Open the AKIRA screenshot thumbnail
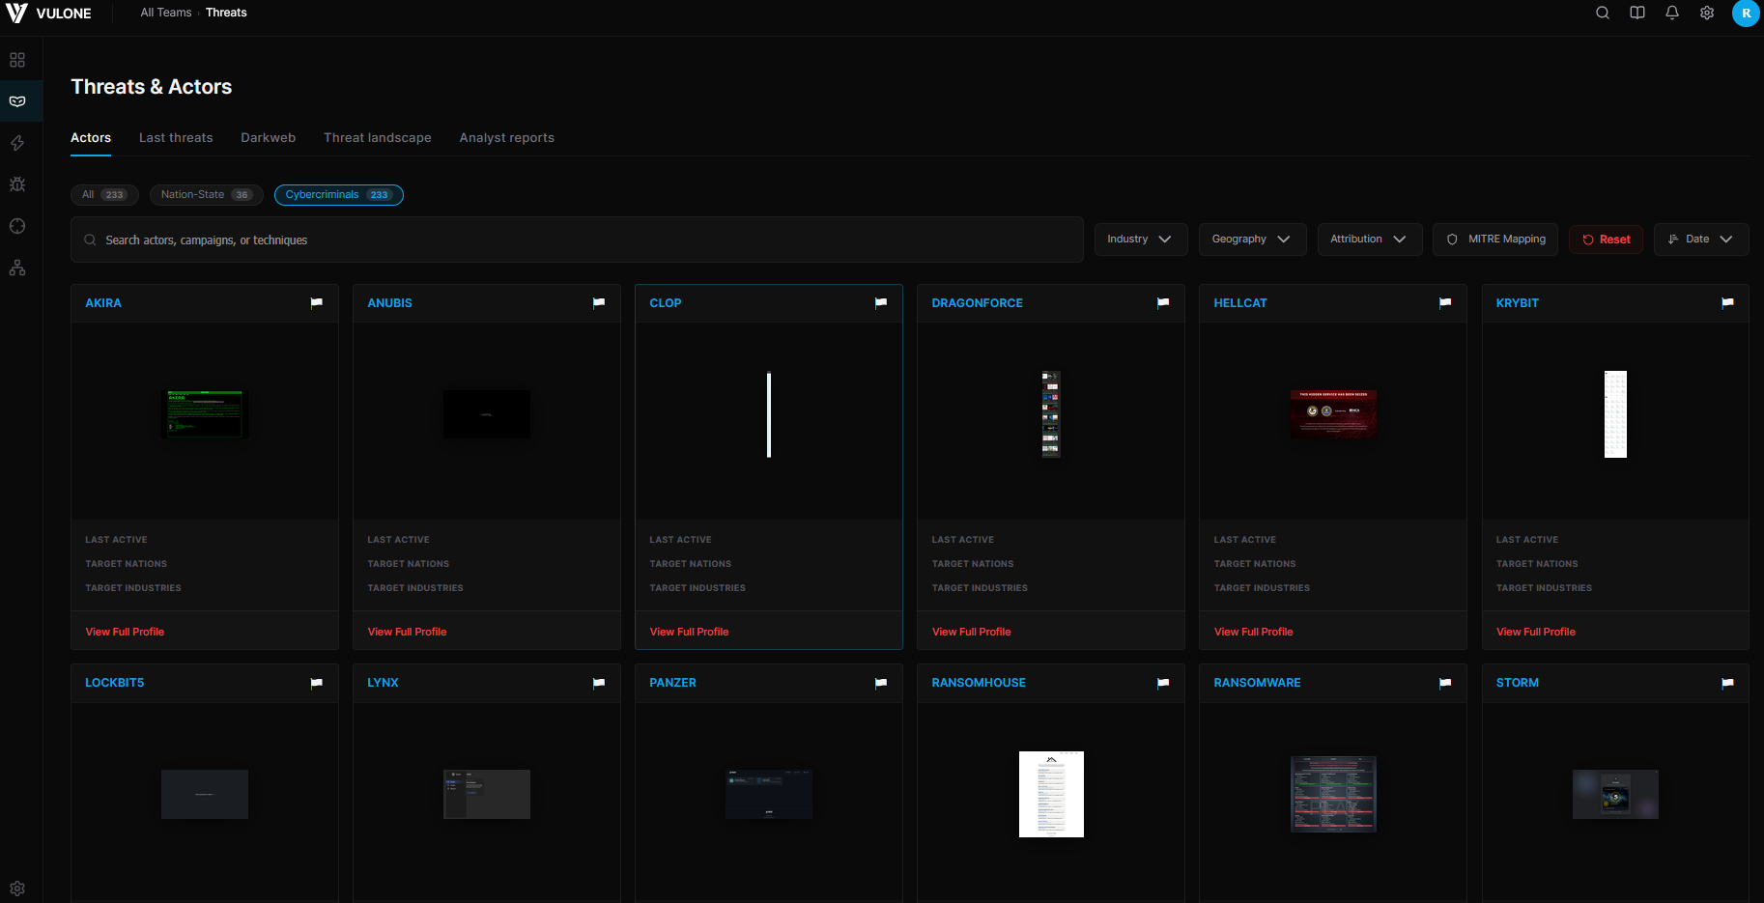Viewport: 1764px width, 903px height. coord(205,414)
